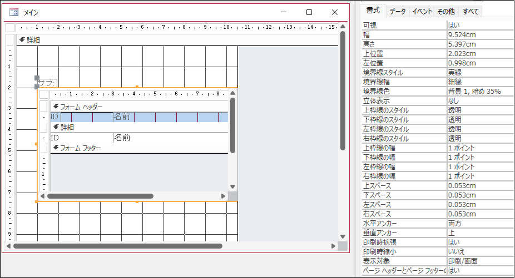
Task: Open the 境界線スタイル value 実線
Action: [x=481, y=73]
